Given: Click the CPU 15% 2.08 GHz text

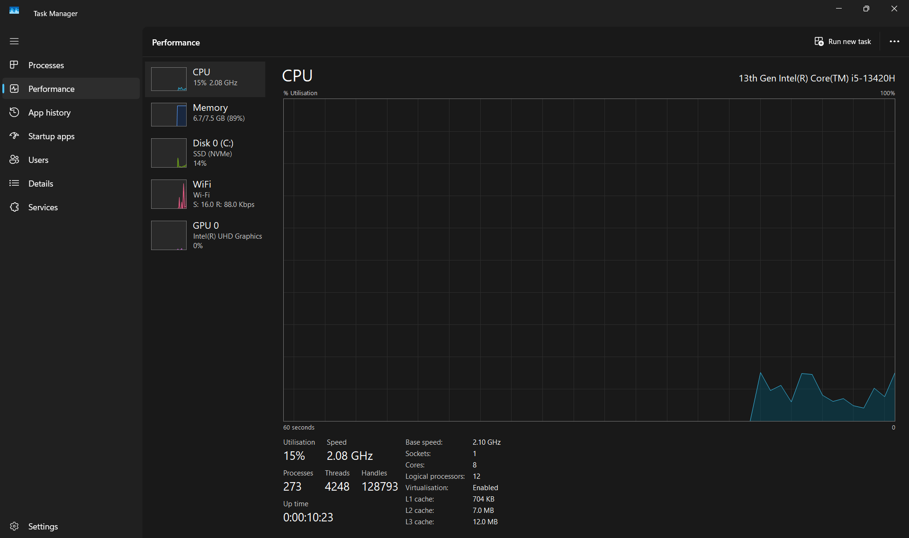Looking at the screenshot, I should 215,83.
